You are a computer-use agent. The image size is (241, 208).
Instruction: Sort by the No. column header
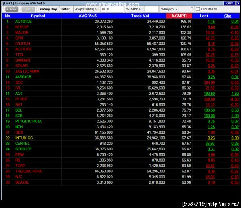(8, 16)
